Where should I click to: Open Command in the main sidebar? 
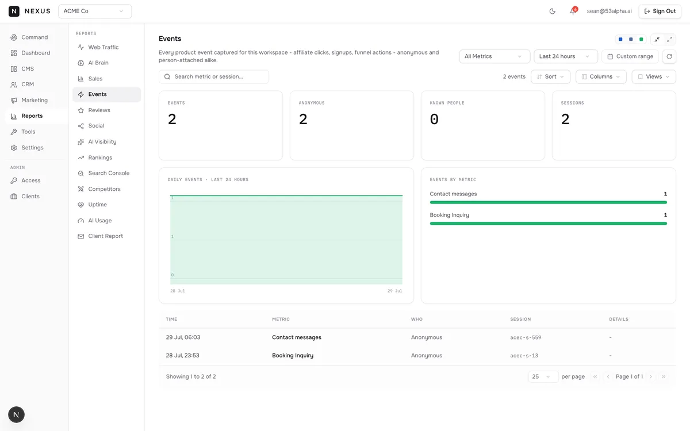(x=34, y=37)
